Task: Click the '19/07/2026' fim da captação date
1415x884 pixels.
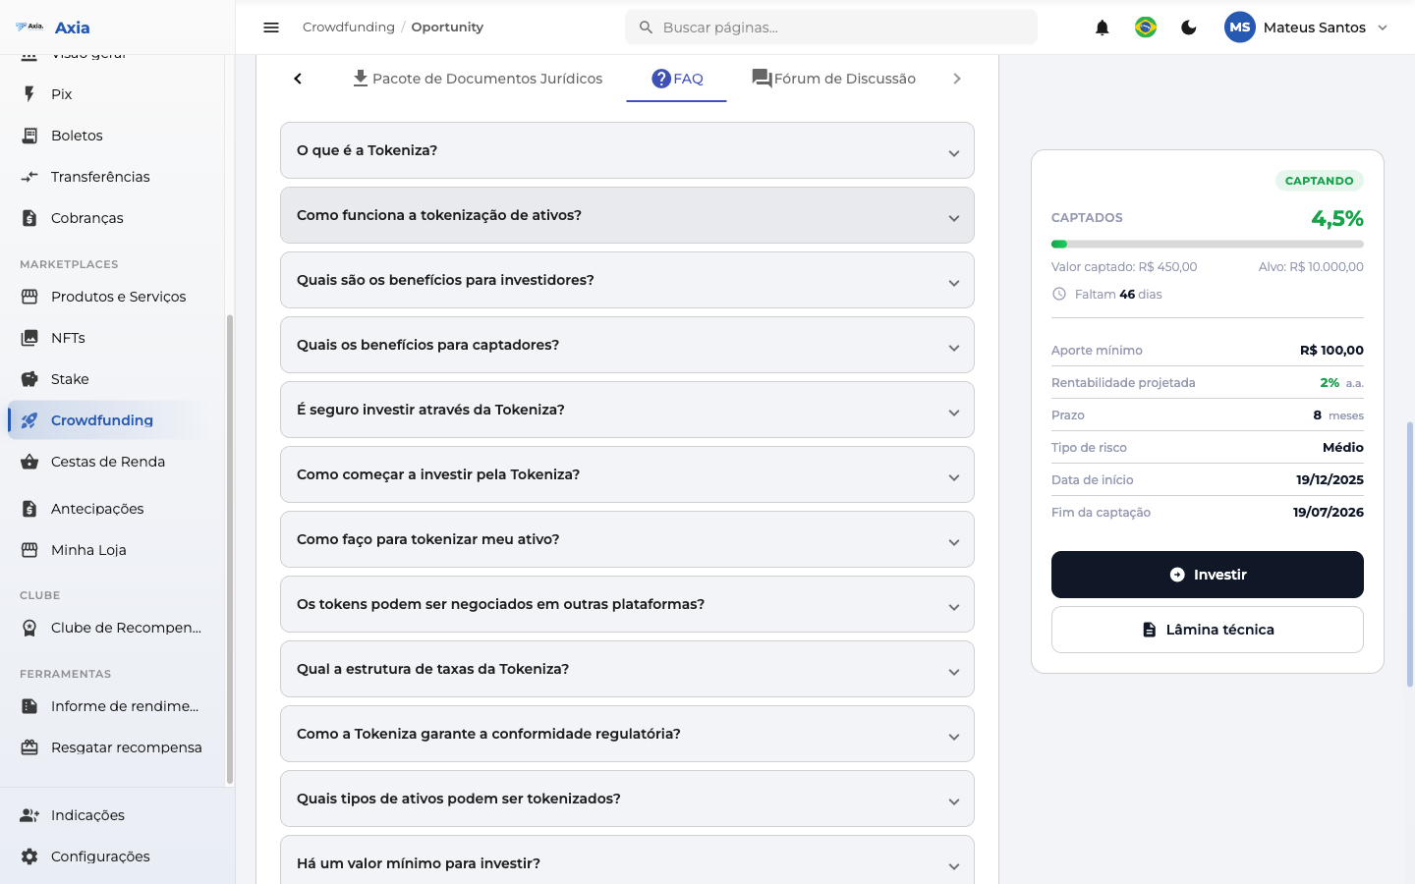Action: [1329, 513]
